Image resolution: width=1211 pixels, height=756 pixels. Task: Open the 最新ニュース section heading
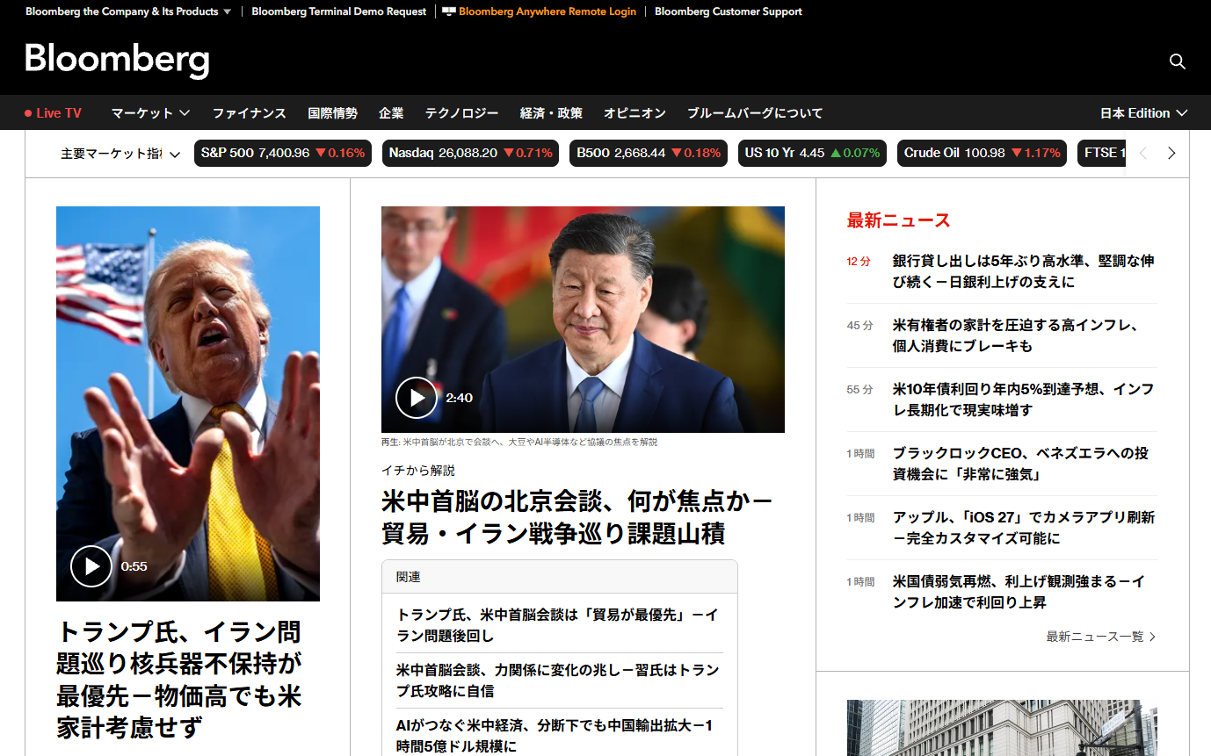[898, 220]
